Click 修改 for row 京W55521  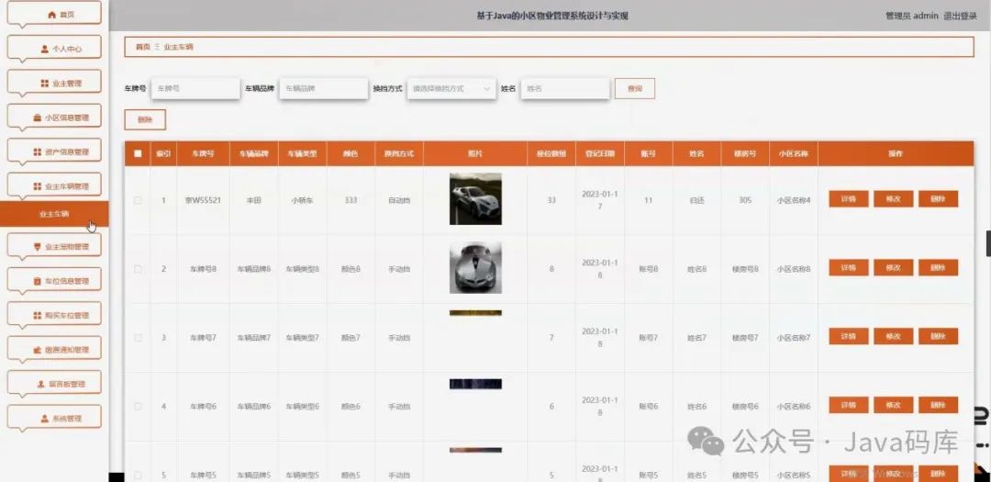tap(893, 199)
